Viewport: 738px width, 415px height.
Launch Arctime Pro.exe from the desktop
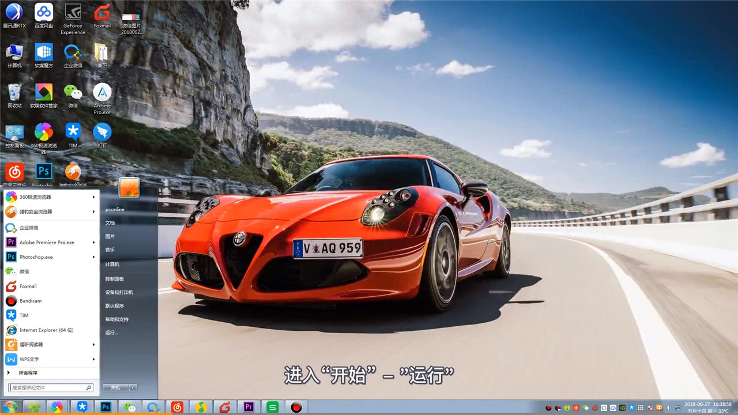pyautogui.click(x=102, y=92)
